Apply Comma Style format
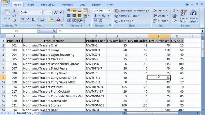 109,16
